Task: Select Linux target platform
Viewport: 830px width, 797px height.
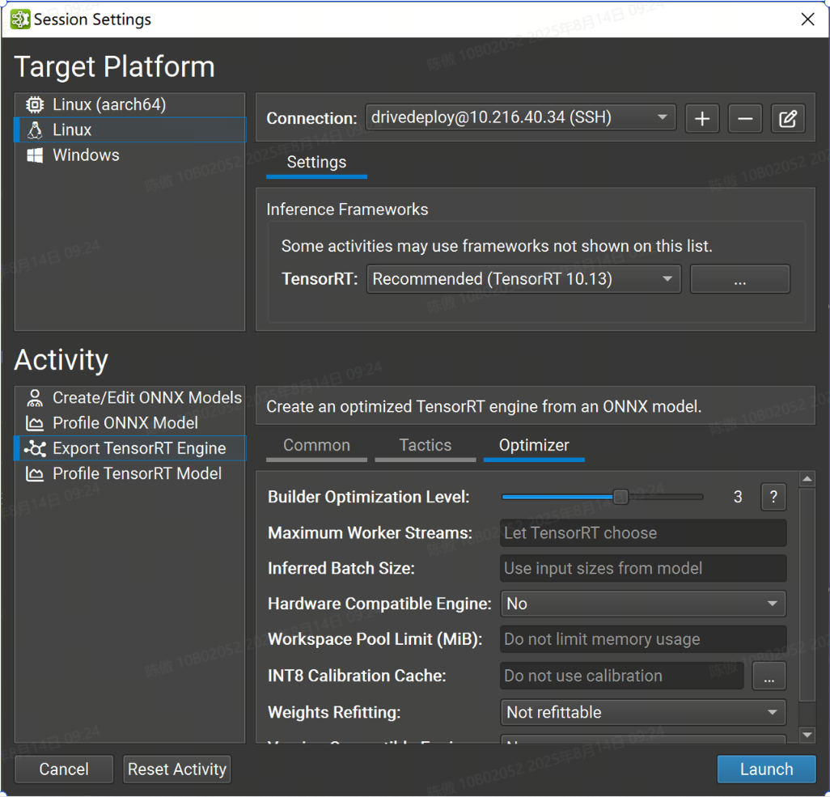Action: (x=130, y=129)
